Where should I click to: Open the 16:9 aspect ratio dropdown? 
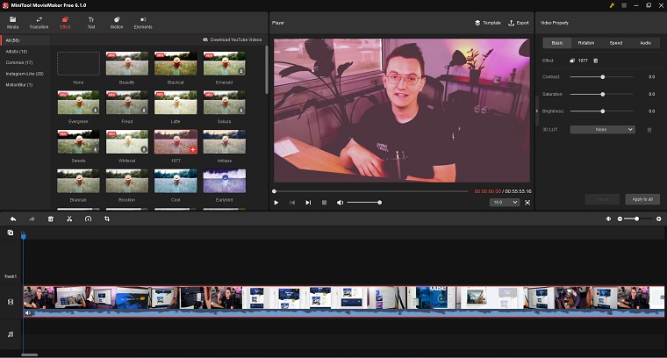[x=505, y=203]
